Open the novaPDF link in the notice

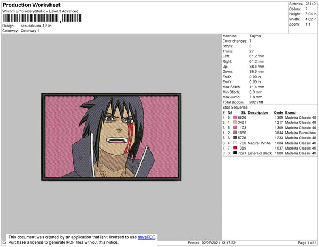(x=146, y=237)
